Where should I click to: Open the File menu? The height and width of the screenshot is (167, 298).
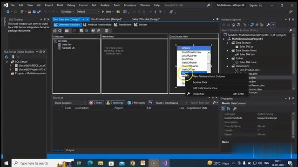point(13,5)
